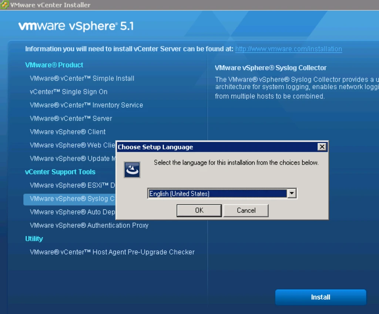
Task: Close the Choose Setup Language dialog
Action: click(322, 147)
